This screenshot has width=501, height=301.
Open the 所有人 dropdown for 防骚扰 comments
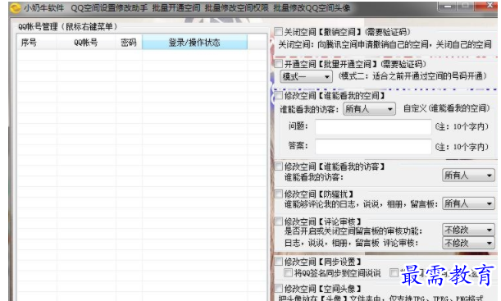click(468, 203)
